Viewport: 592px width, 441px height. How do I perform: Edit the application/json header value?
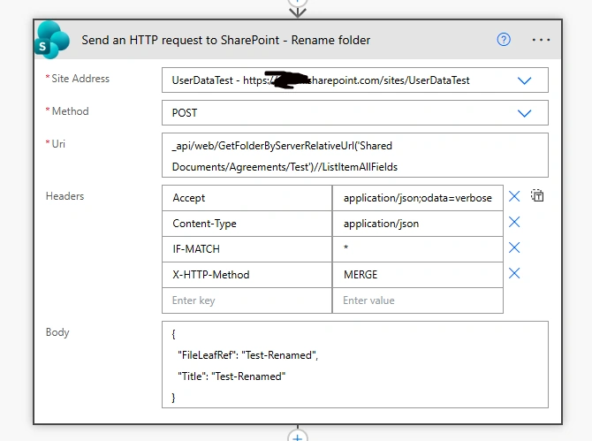point(418,224)
